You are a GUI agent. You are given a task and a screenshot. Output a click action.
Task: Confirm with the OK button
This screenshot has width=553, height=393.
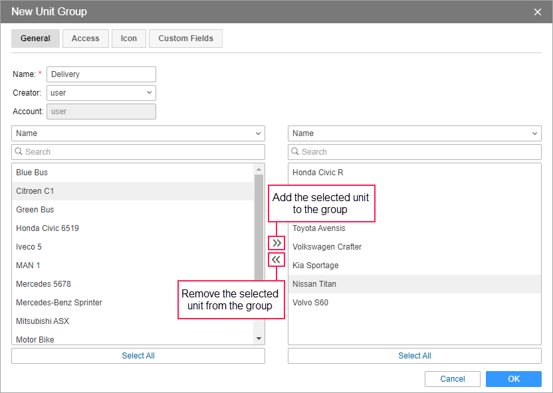pyautogui.click(x=514, y=379)
